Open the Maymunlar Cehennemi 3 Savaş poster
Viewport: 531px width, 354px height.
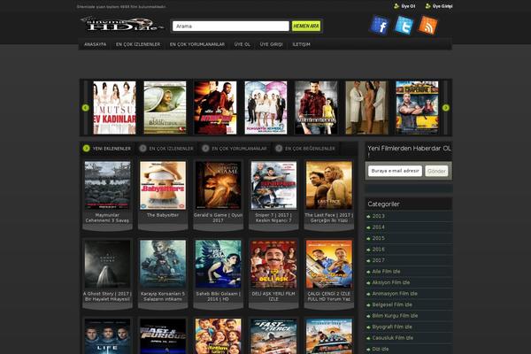(x=107, y=185)
